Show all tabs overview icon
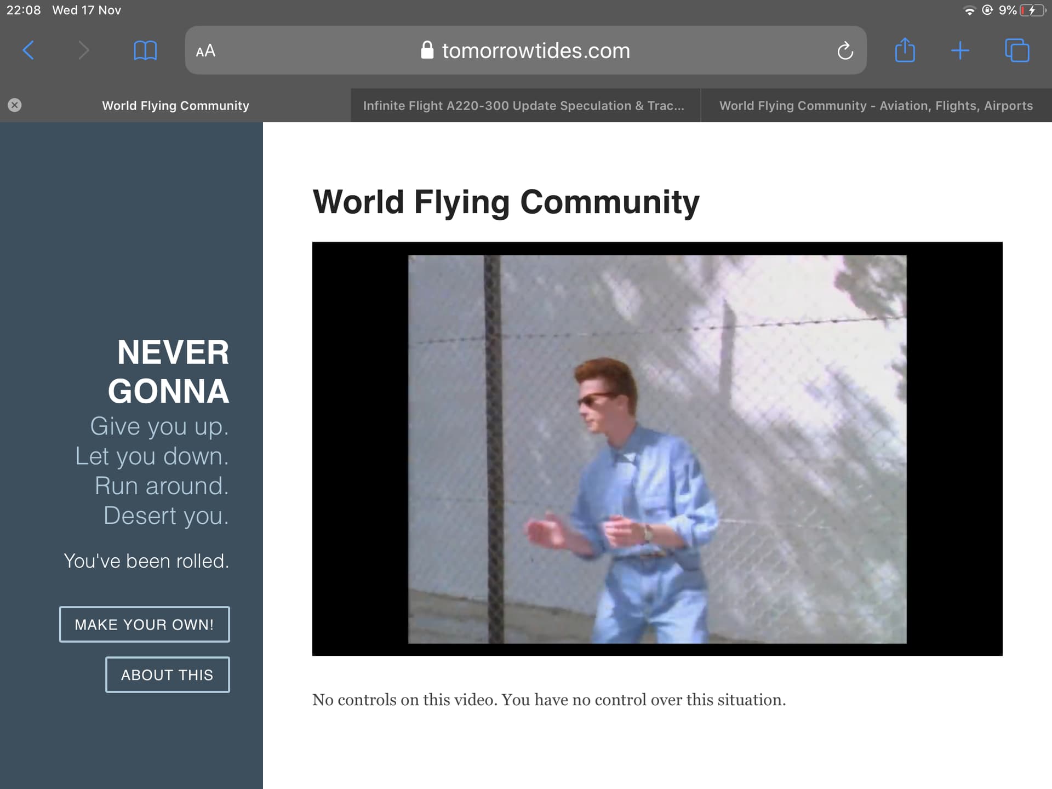This screenshot has width=1052, height=789. (x=1017, y=50)
